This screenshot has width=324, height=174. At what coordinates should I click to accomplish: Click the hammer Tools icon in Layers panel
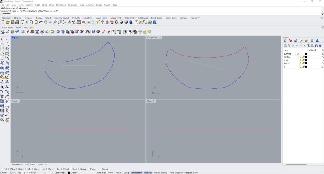[316, 45]
